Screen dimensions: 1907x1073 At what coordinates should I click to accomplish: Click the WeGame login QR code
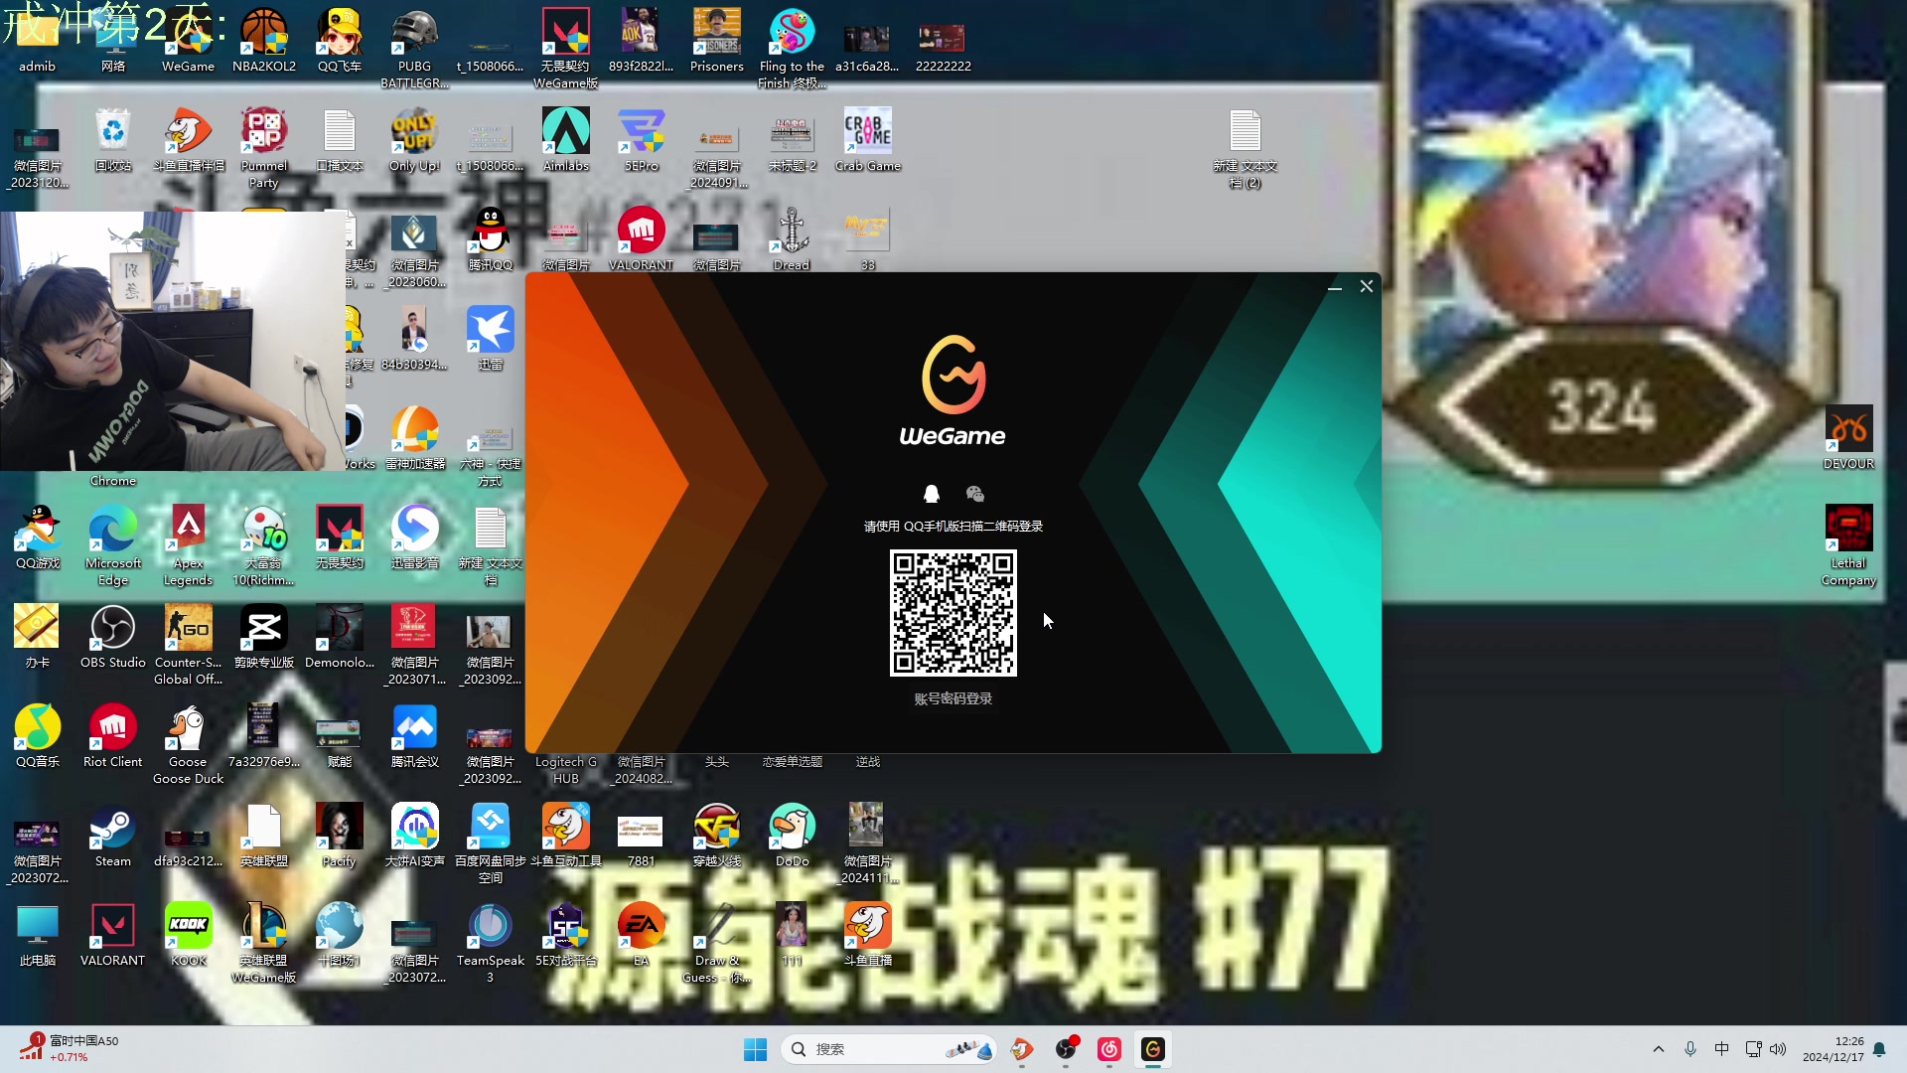tap(953, 613)
